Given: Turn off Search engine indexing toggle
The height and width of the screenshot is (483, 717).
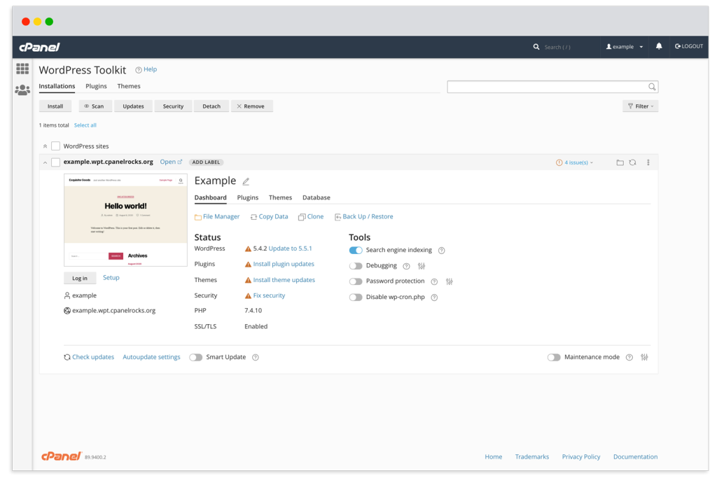Looking at the screenshot, I should coord(356,250).
